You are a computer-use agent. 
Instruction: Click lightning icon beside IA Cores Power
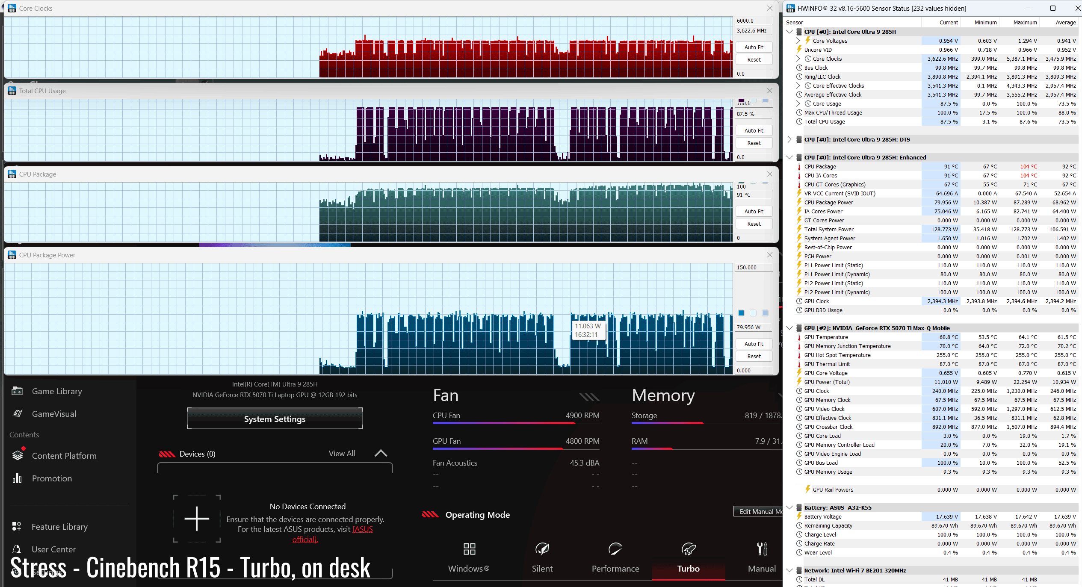click(x=799, y=211)
